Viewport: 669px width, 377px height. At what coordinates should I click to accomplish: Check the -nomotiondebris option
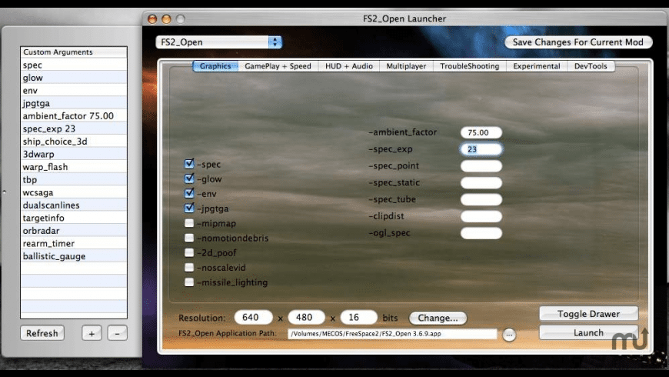tap(189, 238)
